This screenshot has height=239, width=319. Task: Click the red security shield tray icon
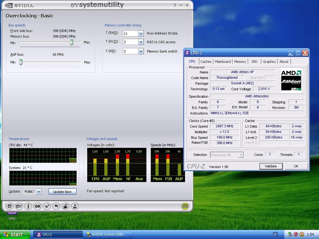[296, 234]
